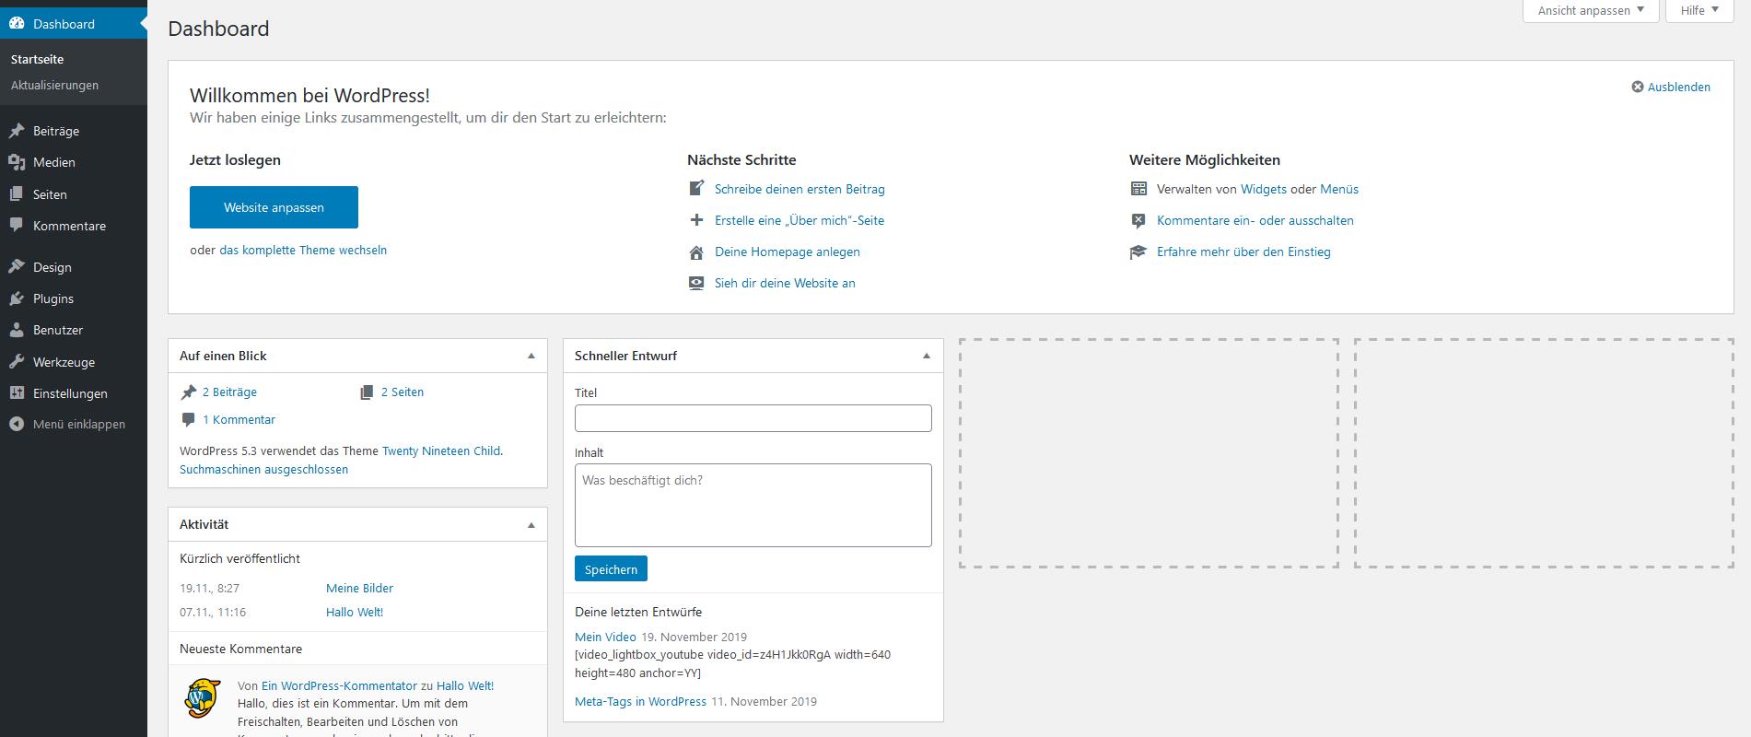Focus the Titel input field
This screenshot has height=737, width=1751.
click(753, 418)
